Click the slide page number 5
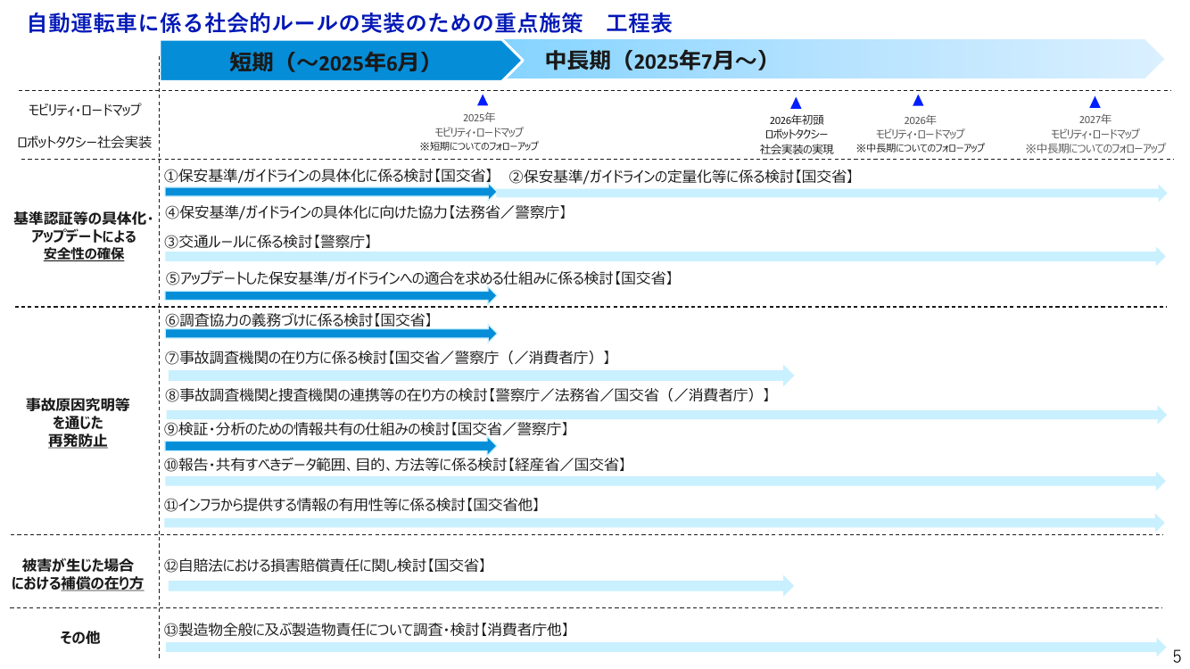 pos(1177,657)
